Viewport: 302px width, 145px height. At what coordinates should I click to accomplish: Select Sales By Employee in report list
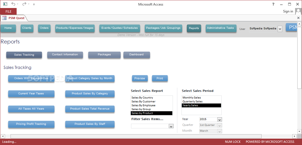[x=151, y=105]
